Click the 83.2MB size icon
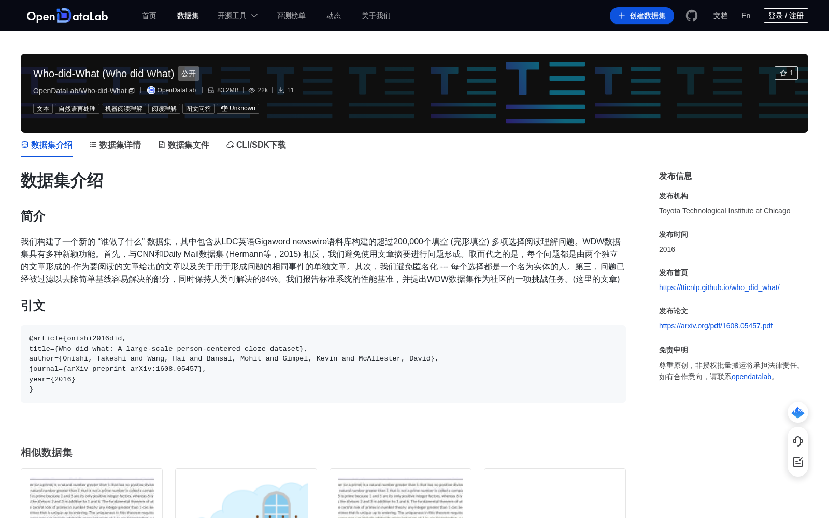The width and height of the screenshot is (829, 518). (x=211, y=90)
